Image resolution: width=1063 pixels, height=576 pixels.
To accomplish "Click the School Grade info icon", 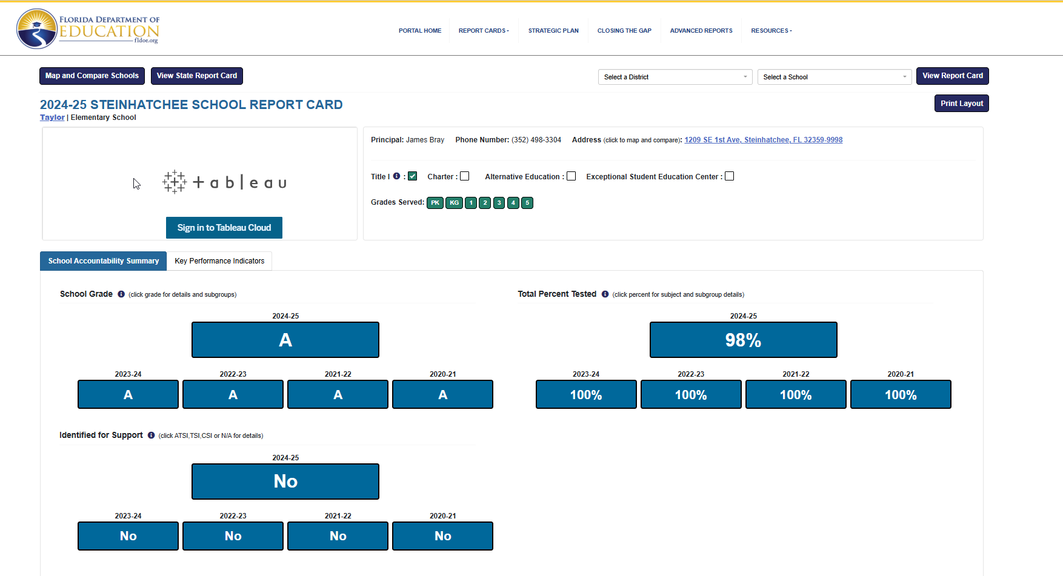I will click(x=121, y=294).
